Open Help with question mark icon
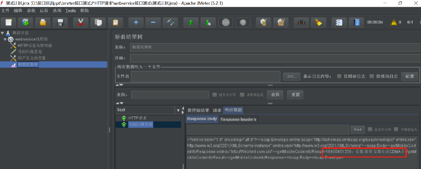This screenshot has height=169, width=421. point(356,22)
